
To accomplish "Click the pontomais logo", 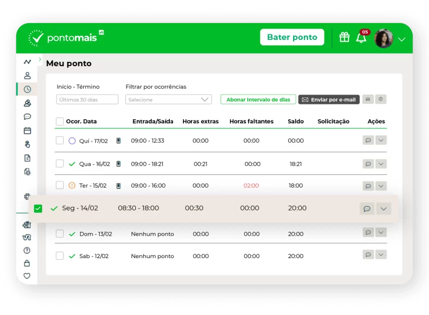I will [x=66, y=38].
